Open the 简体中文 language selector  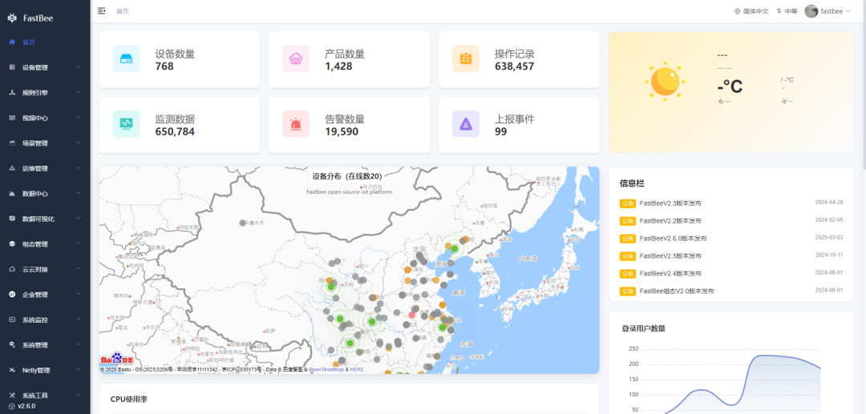tap(751, 11)
